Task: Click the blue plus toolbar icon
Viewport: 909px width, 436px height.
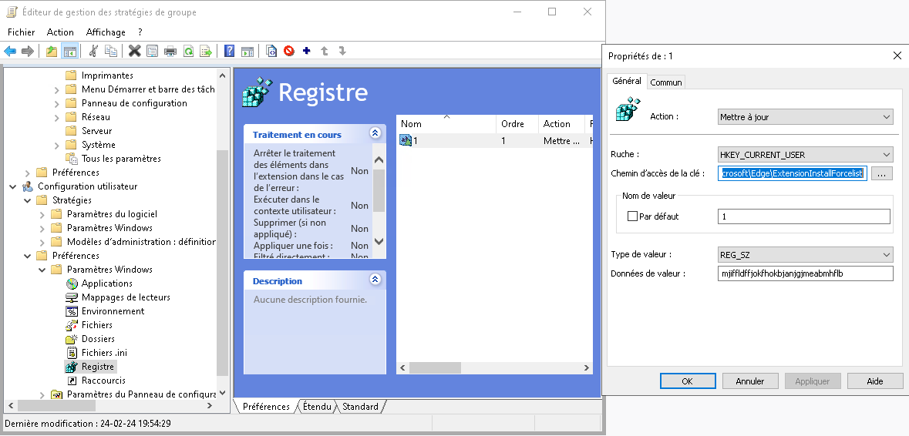Action: click(x=307, y=52)
